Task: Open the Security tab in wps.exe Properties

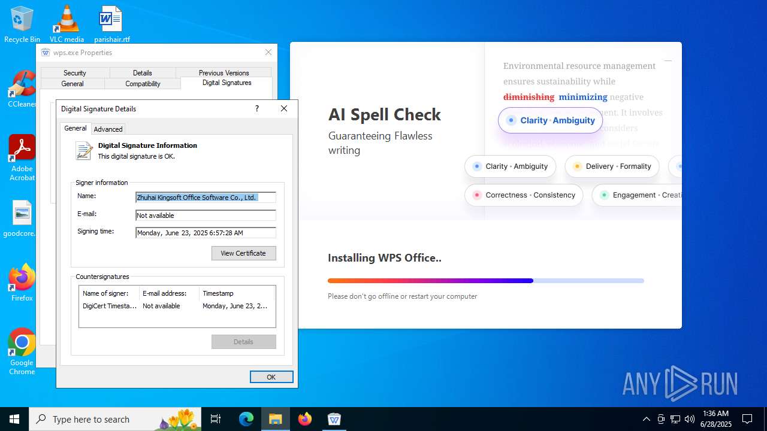Action: click(x=75, y=72)
